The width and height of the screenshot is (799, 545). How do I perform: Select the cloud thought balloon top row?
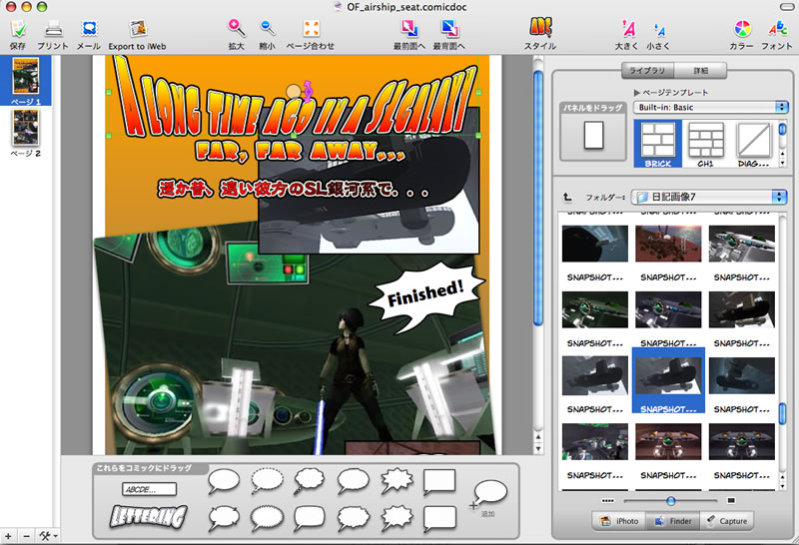tap(309, 481)
